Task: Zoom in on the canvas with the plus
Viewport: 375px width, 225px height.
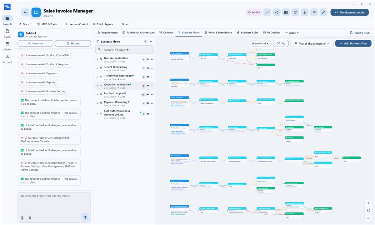Action: pyautogui.click(x=368, y=203)
